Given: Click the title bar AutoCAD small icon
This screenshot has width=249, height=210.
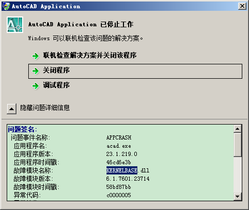Looking at the screenshot, I should tap(6, 6).
